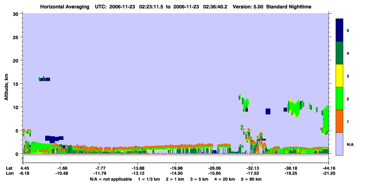Click the yellow level 3 colorbar segment
Screen dimensions: 365x187
pyautogui.click(x=339, y=76)
